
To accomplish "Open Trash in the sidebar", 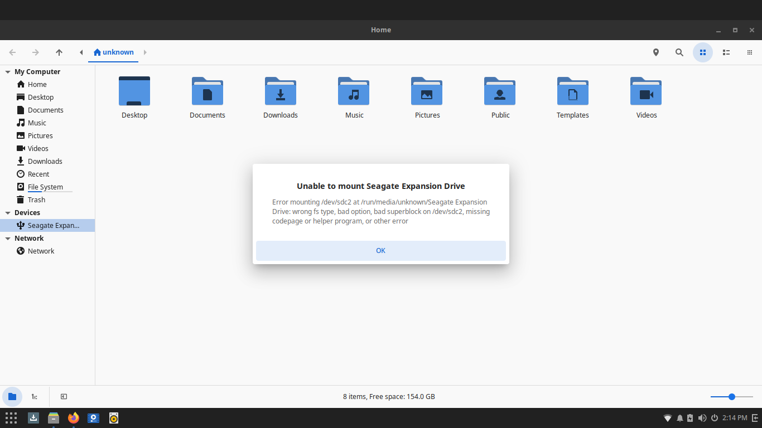I will [x=36, y=200].
